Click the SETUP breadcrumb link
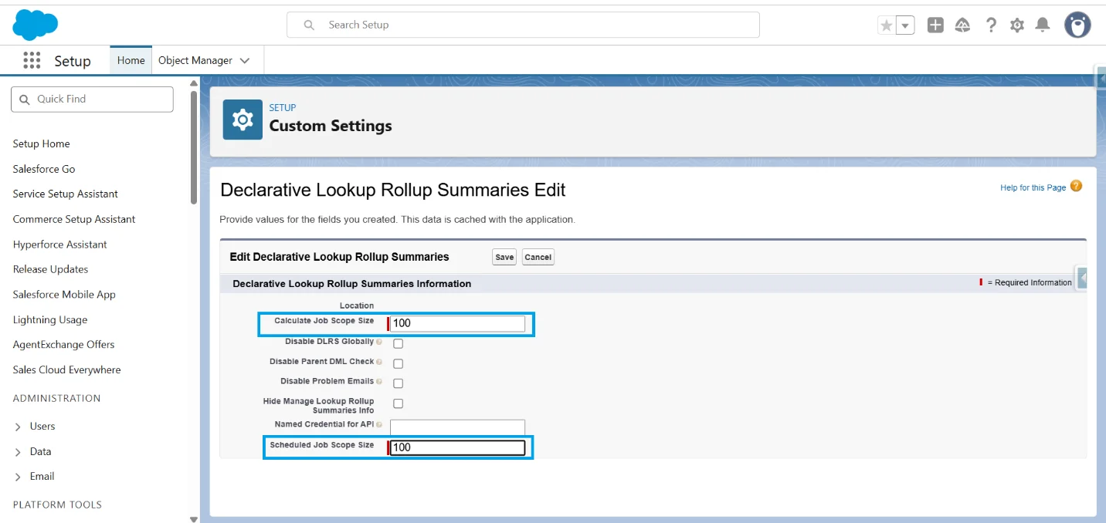The width and height of the screenshot is (1106, 523). tap(283, 108)
